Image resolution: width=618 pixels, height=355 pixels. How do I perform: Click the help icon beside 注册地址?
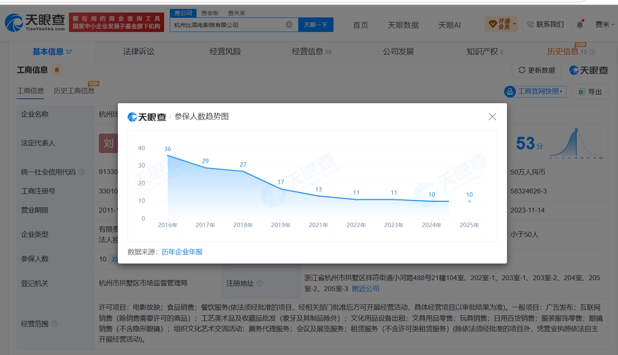tap(260, 283)
